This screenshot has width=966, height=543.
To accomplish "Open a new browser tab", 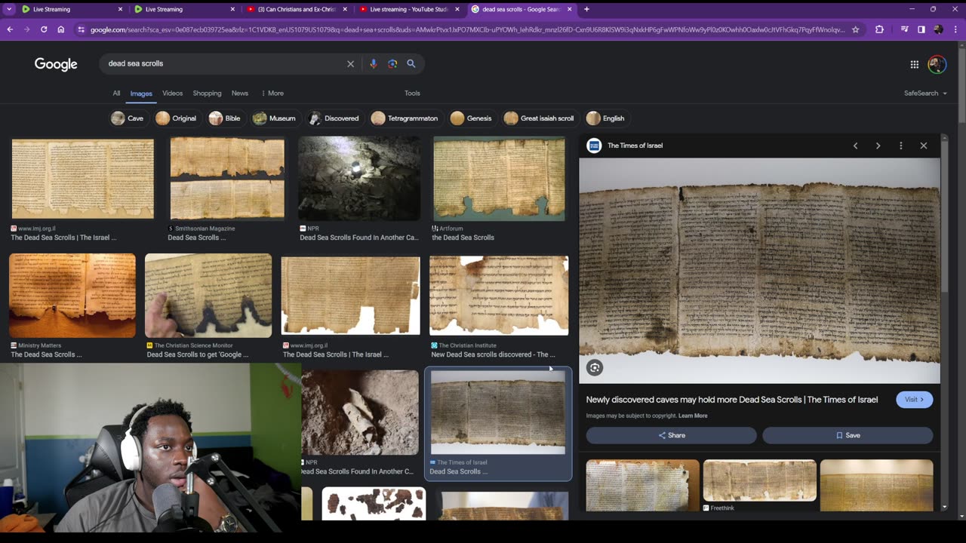I will click(x=586, y=9).
